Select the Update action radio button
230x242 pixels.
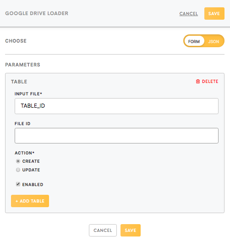[18, 170]
